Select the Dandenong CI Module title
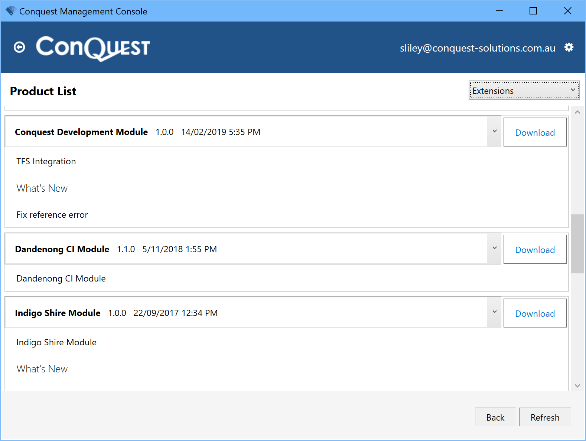586x441 pixels. pos(62,249)
